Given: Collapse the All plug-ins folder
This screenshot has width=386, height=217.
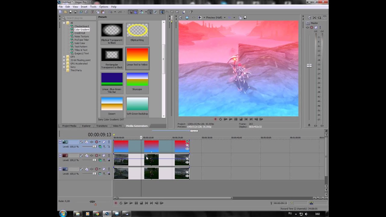Looking at the screenshot, I should 64,23.
